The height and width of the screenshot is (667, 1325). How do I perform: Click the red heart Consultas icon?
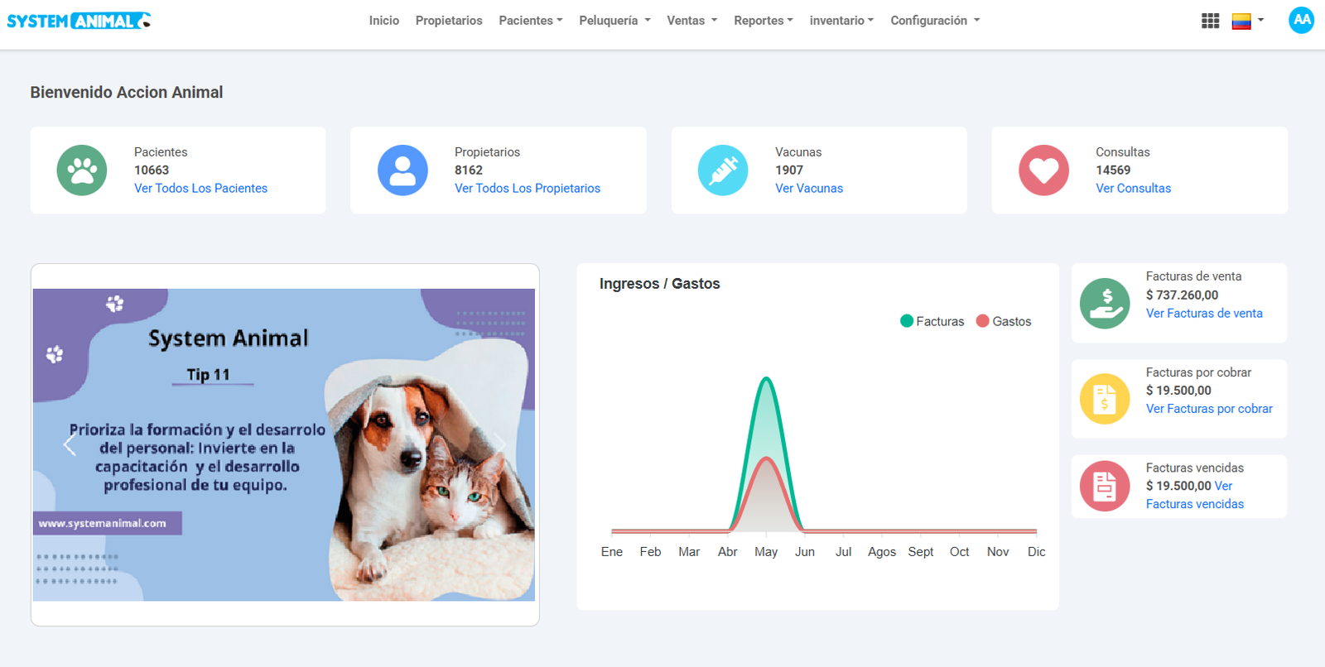(1043, 170)
